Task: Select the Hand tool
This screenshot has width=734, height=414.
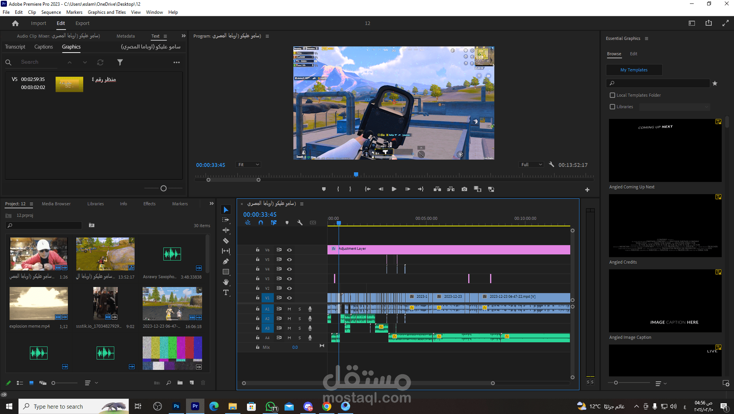Action: (226, 282)
